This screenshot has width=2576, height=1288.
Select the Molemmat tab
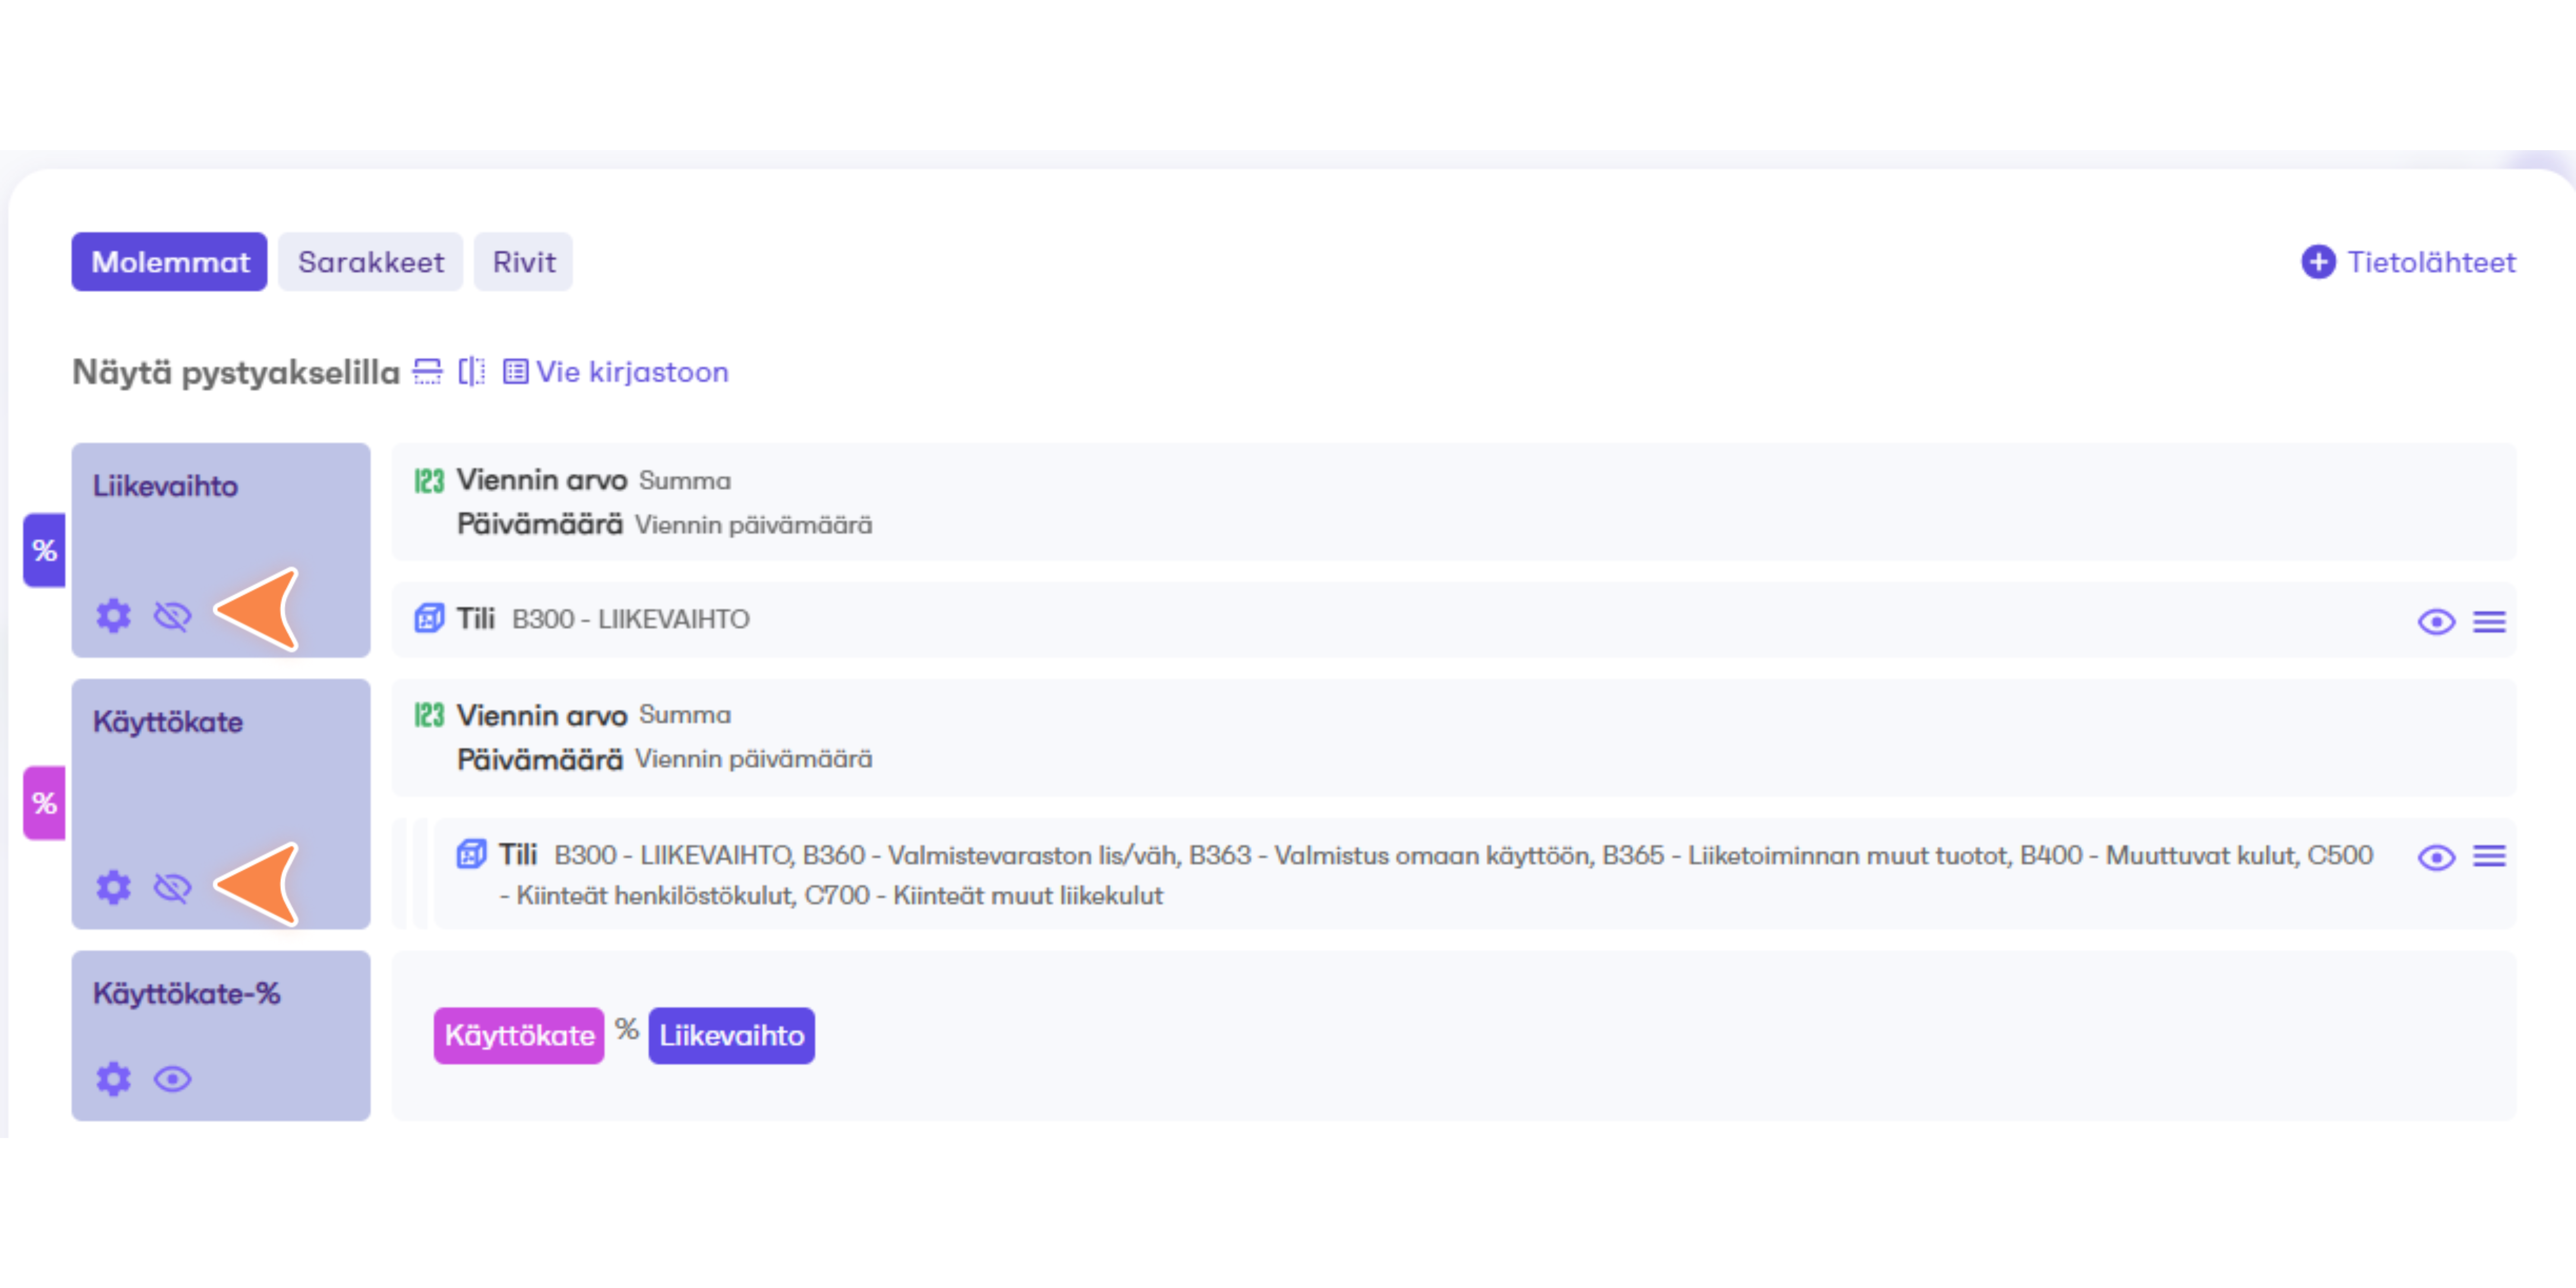pyautogui.click(x=169, y=262)
